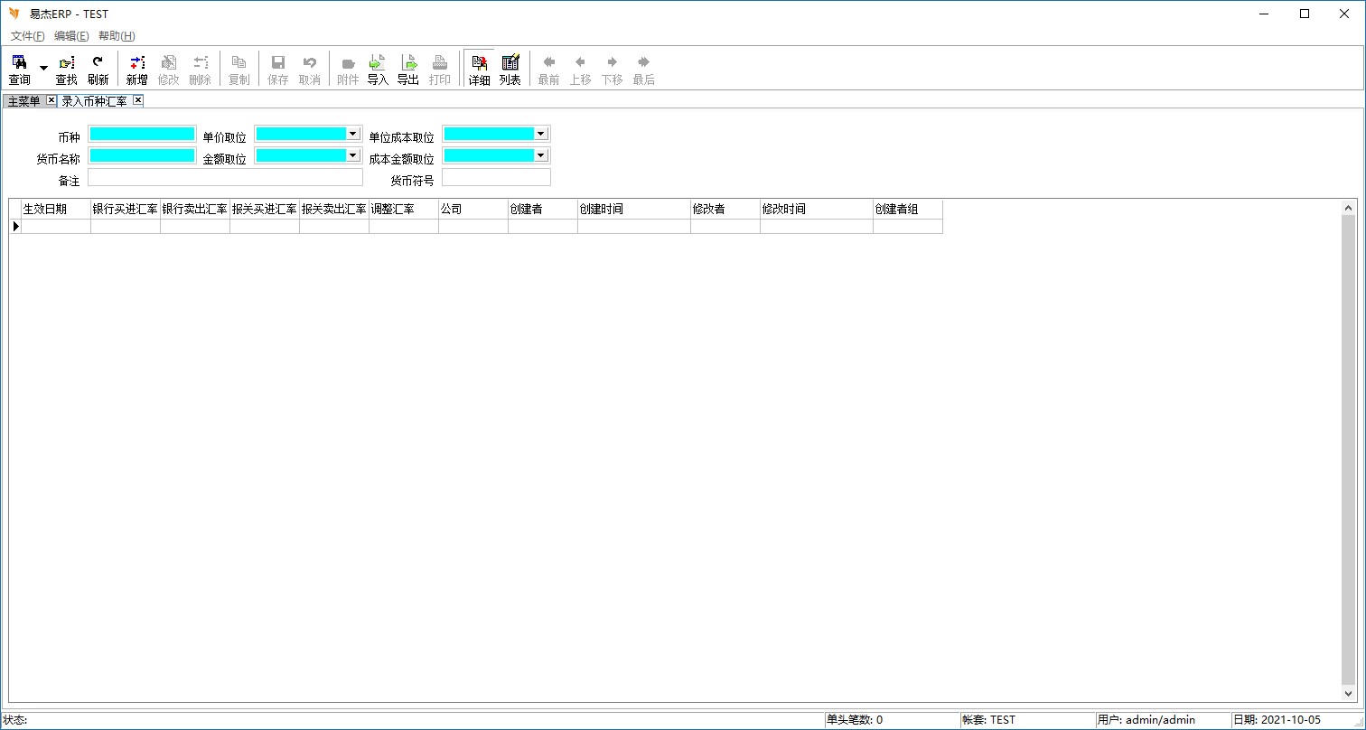Open the dropdown arrow beside 查询
Screen dimensions: 1366x730
43,69
